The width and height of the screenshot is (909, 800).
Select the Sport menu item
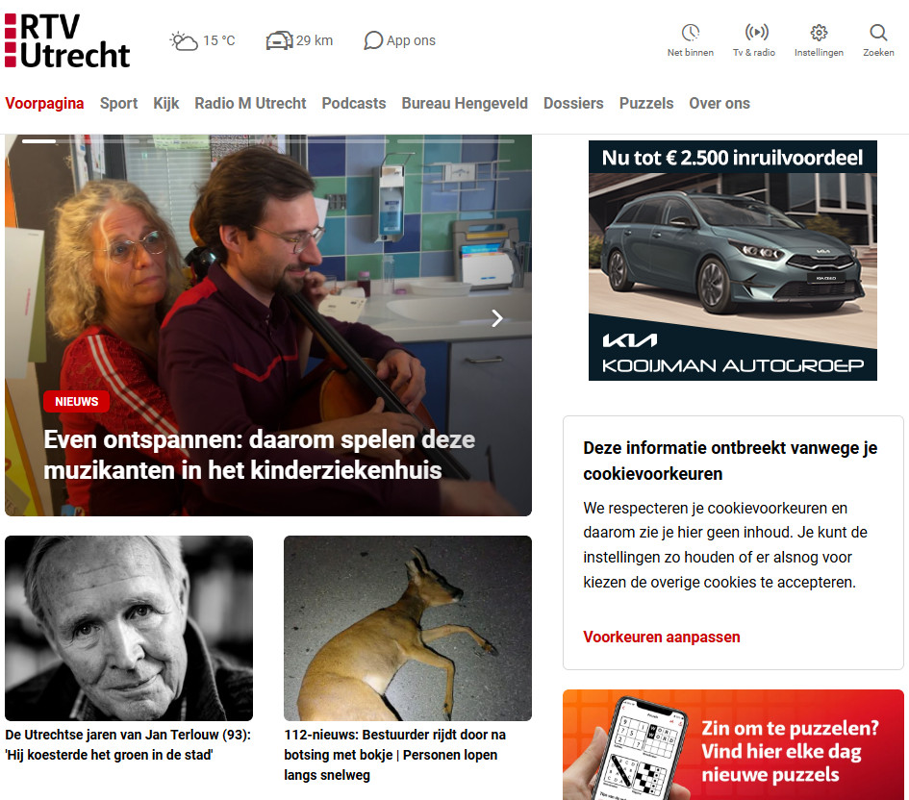[x=119, y=103]
